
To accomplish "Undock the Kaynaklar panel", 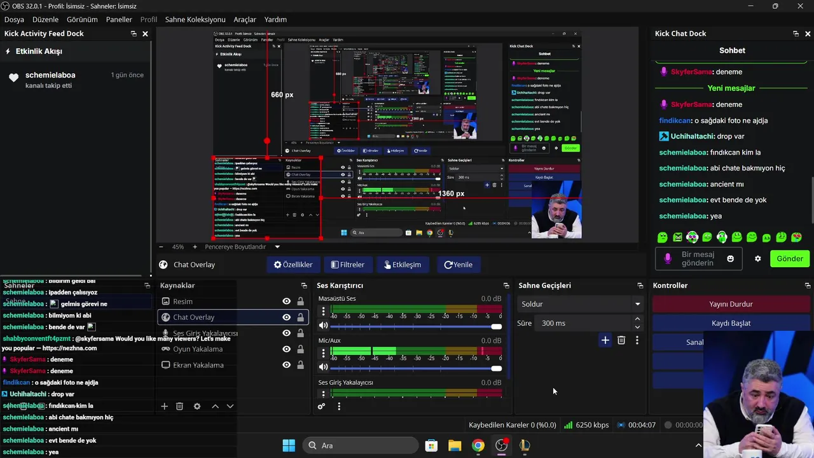I will 304,286.
